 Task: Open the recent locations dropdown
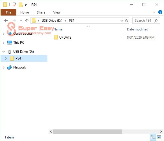point(21,21)
